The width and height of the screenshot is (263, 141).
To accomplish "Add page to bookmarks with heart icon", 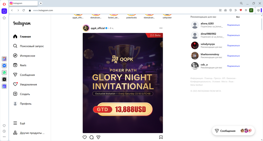I will pyautogui.click(x=241, y=10).
